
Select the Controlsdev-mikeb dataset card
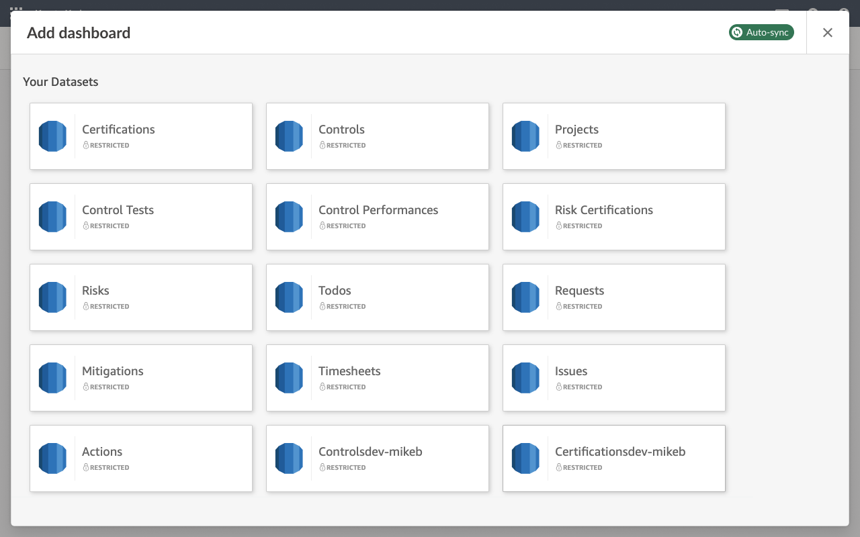click(378, 458)
